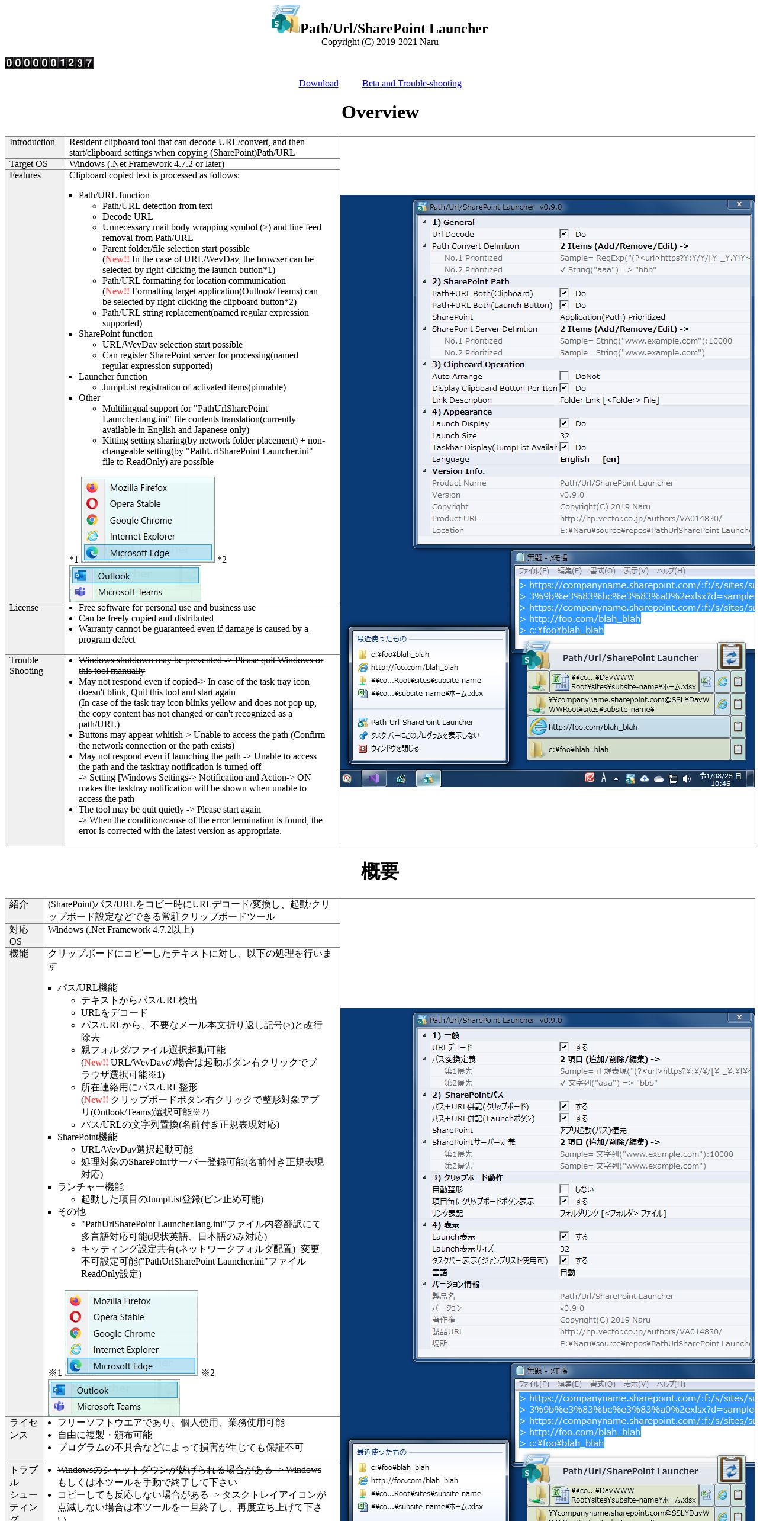Collapse the '1) General' section
Viewport: 760px width, 1521px height.
424,222
